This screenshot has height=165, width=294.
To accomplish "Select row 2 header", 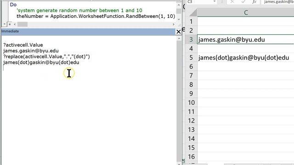I will (x=191, y=30).
